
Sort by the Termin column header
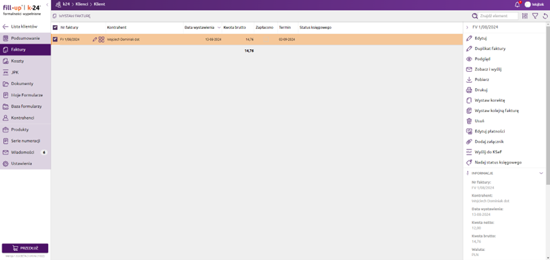pyautogui.click(x=285, y=27)
